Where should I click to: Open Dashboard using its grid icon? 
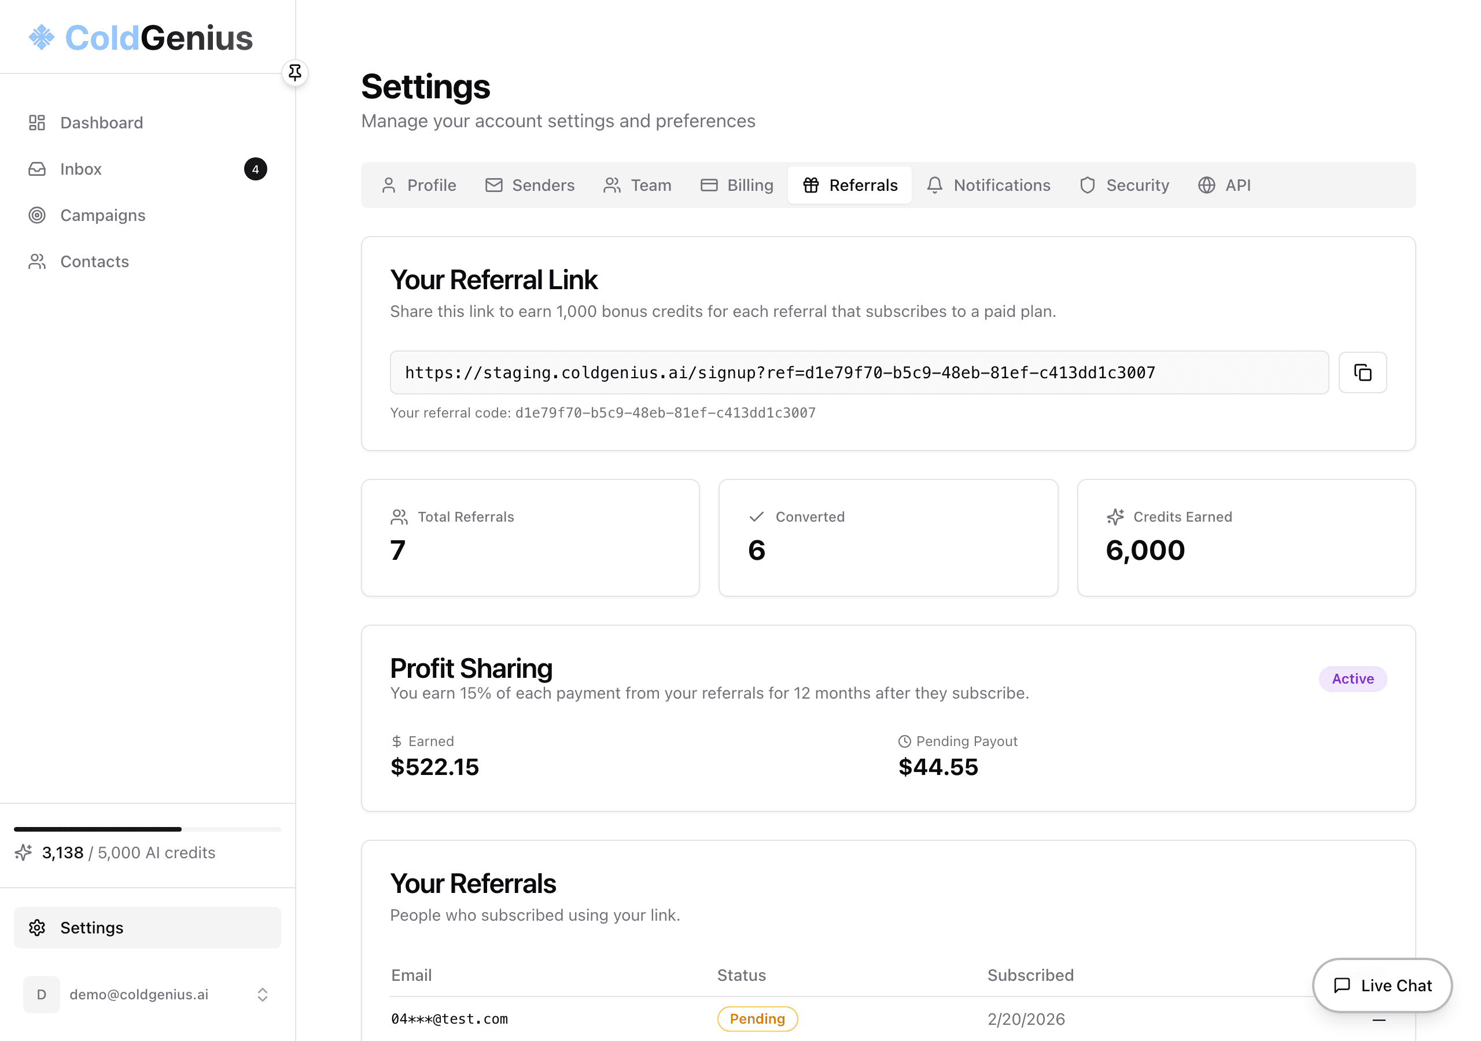[37, 122]
